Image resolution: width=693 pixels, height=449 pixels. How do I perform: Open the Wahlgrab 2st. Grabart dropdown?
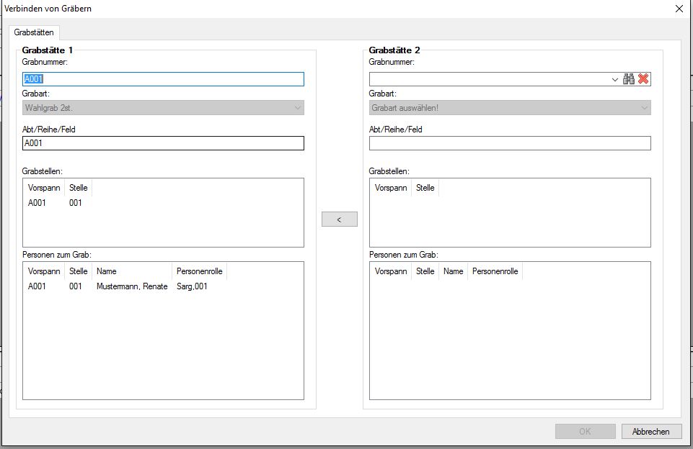pos(163,108)
